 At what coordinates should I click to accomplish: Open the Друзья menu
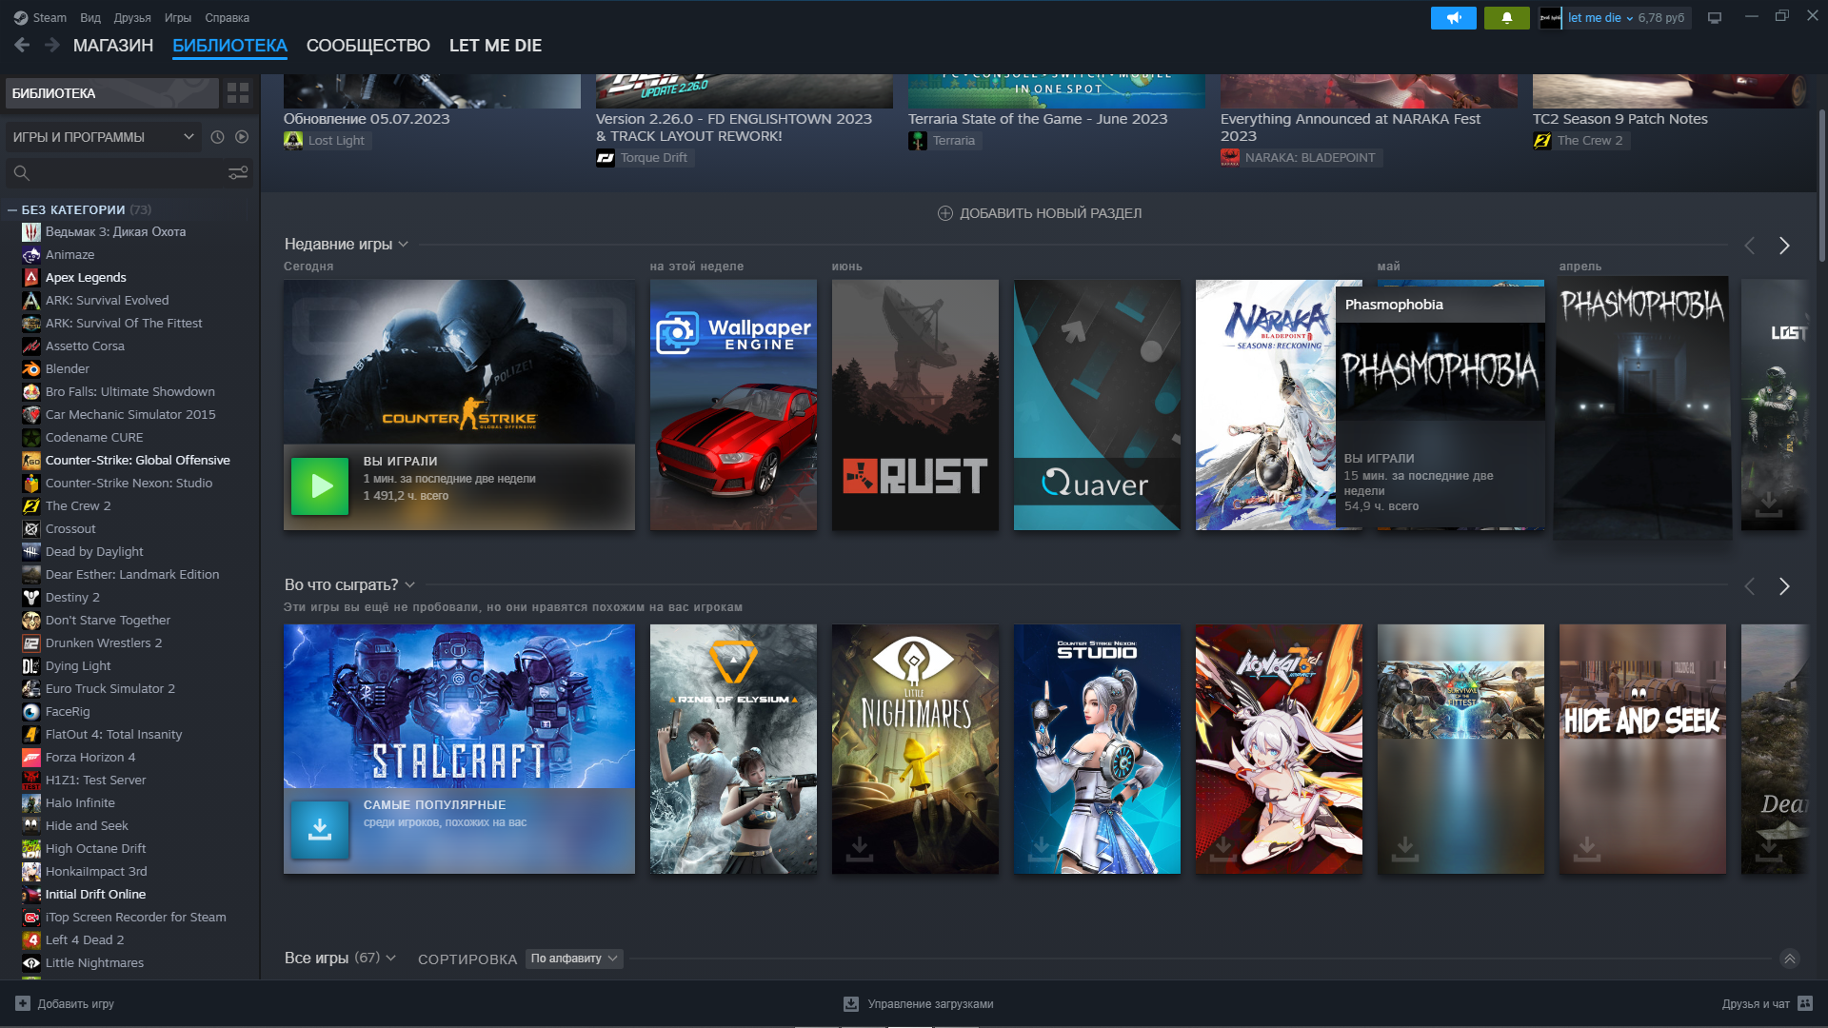[x=132, y=17]
